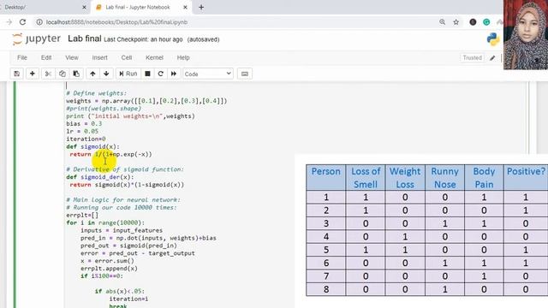548x308 pixels.
Task: Copy selected cells icon
Action: (x=63, y=74)
